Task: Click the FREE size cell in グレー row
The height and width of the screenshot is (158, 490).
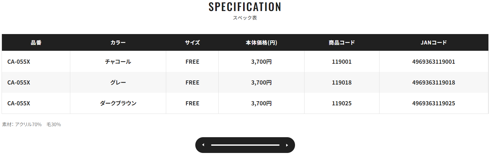Action: click(x=192, y=83)
